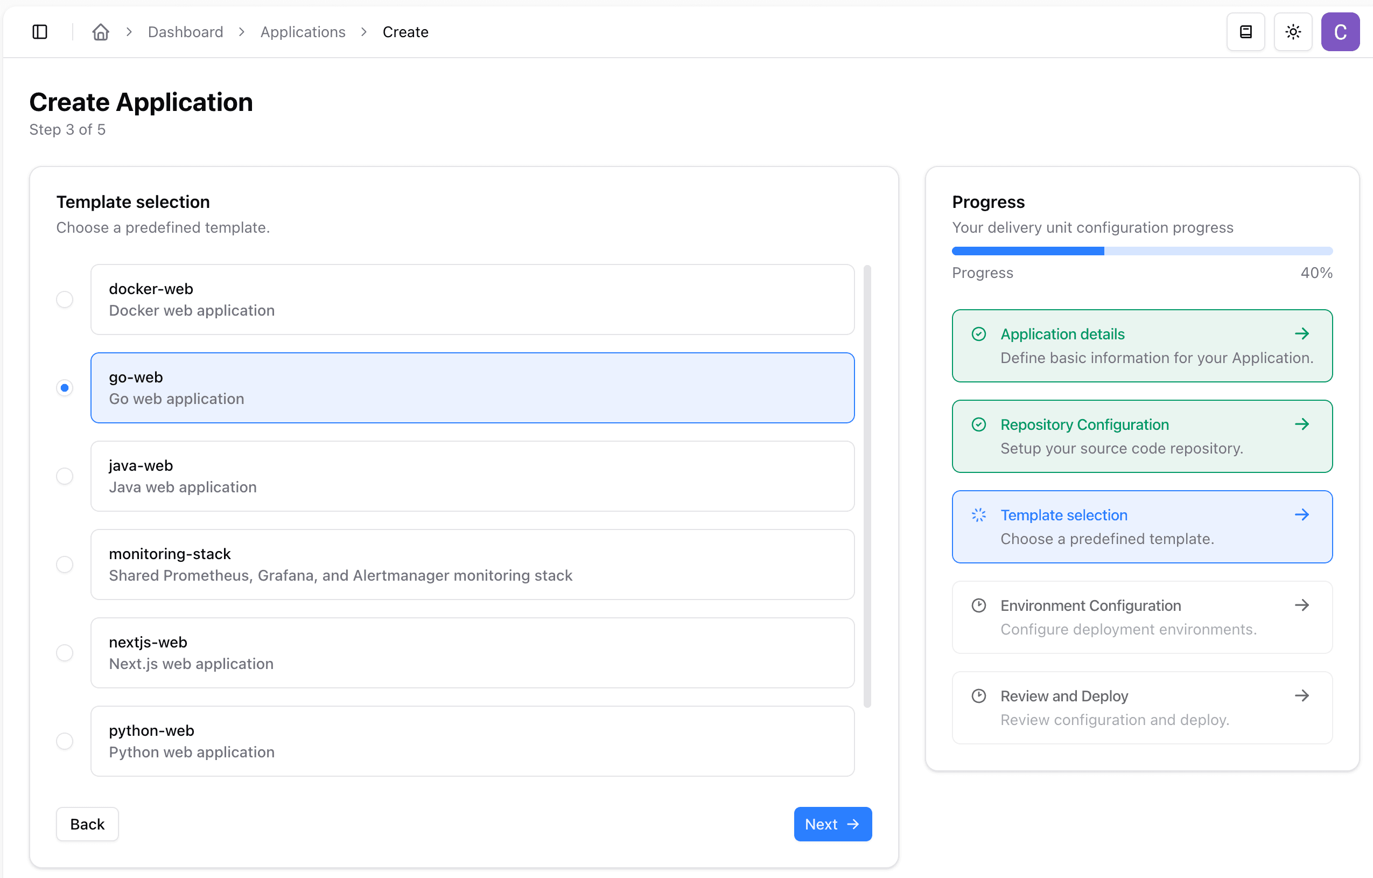Click the Next button
The height and width of the screenshot is (878, 1373).
(832, 824)
